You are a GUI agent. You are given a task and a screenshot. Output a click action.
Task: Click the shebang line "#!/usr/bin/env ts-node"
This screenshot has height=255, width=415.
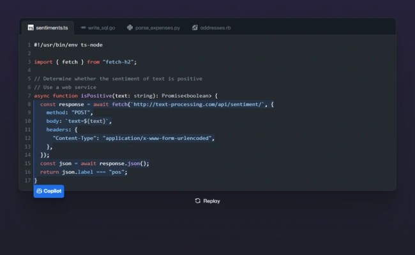[x=68, y=45]
